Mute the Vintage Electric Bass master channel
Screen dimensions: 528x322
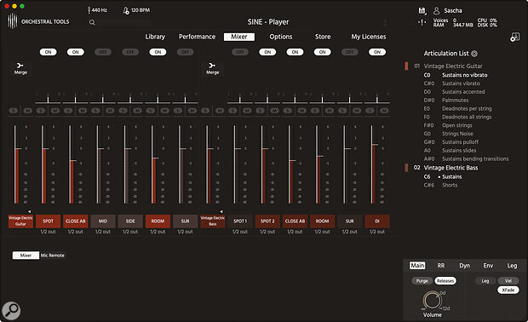pyautogui.click(x=220, y=111)
